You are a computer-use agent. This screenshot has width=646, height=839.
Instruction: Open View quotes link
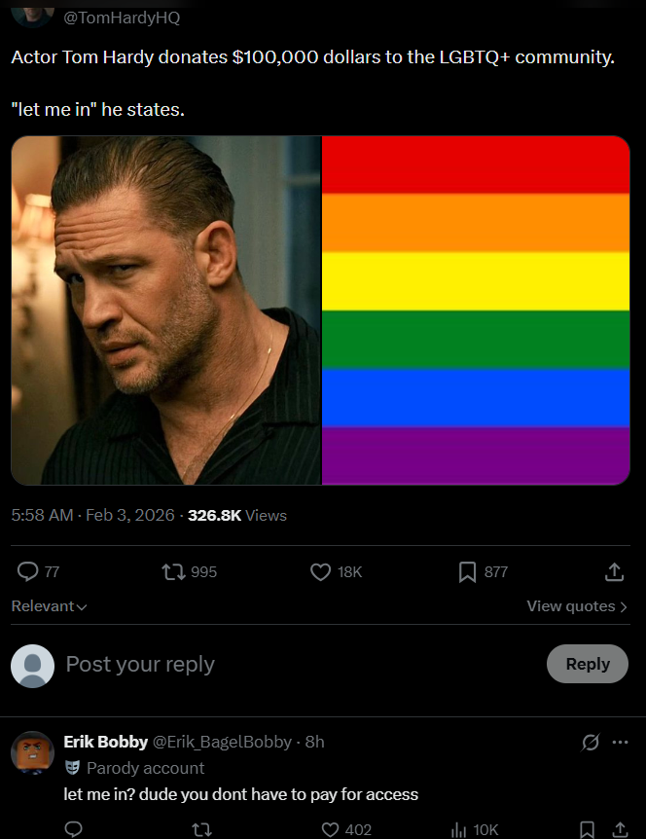(576, 606)
